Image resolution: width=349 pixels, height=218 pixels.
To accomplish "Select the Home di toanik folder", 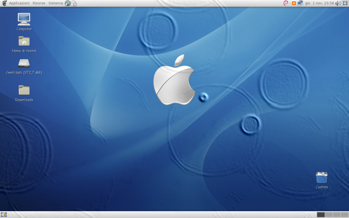I will pos(24,41).
